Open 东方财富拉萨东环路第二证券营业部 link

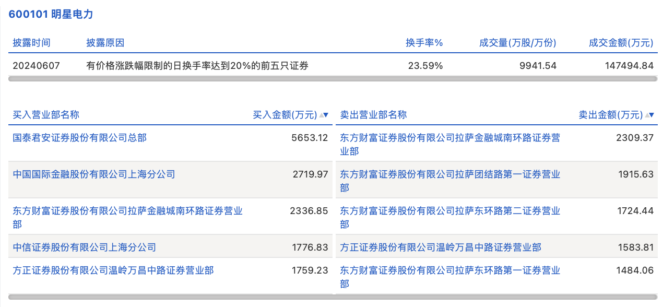[449, 211]
